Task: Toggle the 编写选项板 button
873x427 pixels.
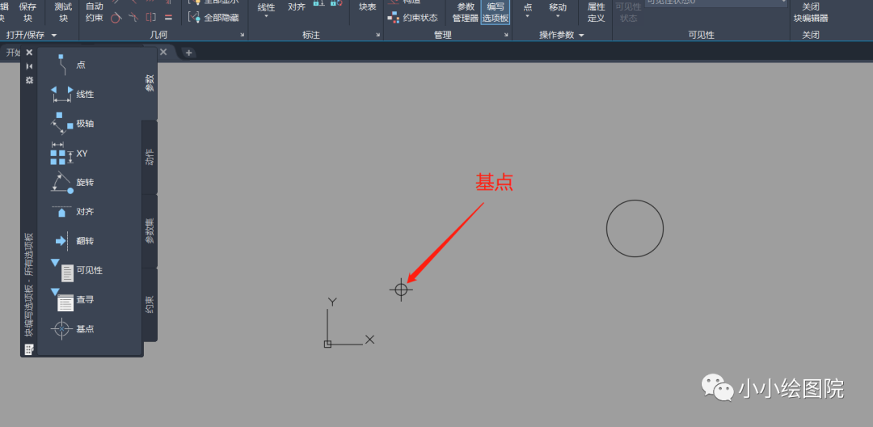Action: (x=496, y=12)
